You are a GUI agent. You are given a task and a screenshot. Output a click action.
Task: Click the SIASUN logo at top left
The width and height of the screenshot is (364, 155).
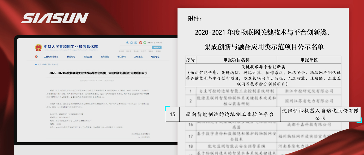point(55,19)
